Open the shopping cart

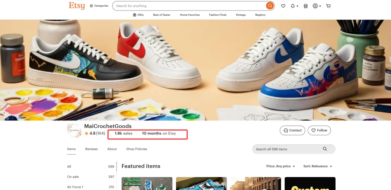point(328,6)
